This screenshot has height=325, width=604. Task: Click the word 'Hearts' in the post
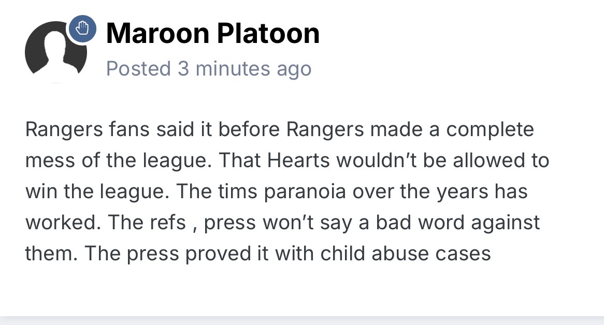[x=298, y=160]
